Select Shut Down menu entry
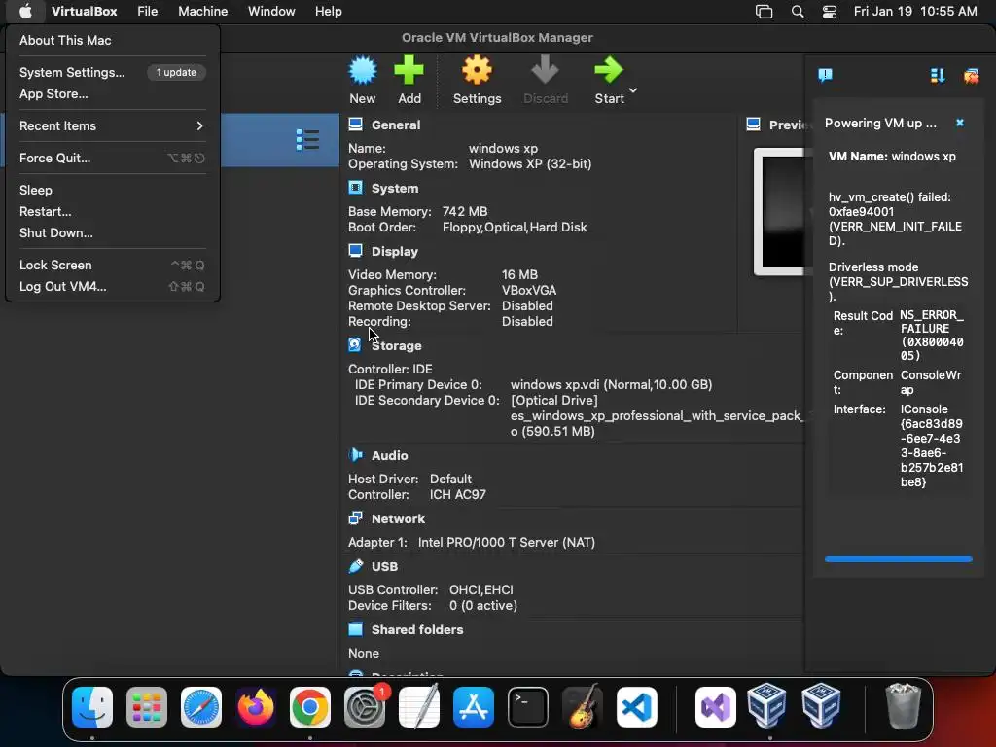This screenshot has width=996, height=747. pos(113,232)
